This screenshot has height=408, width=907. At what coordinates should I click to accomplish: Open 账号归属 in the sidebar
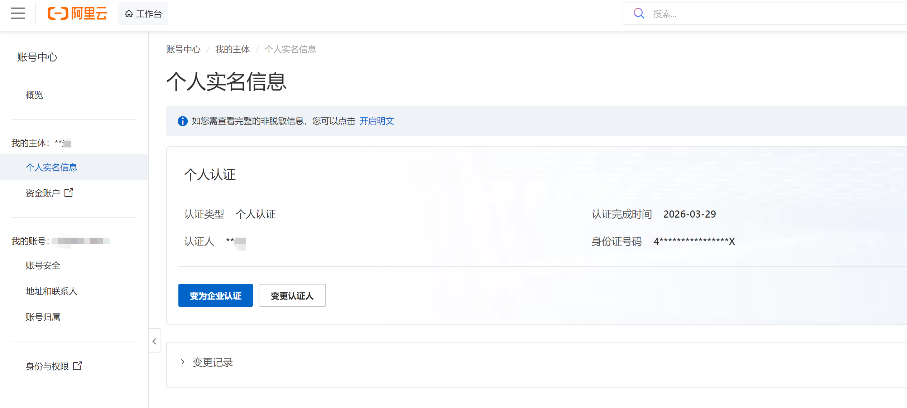(x=43, y=317)
